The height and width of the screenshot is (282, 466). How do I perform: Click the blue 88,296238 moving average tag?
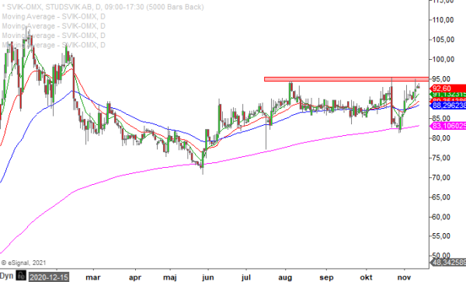448,106
